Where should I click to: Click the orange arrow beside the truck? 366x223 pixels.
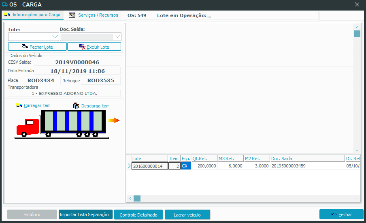point(114,120)
